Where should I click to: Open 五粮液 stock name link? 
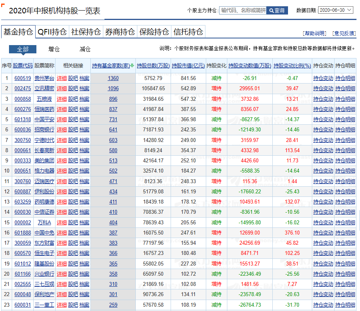pyautogui.click(x=44, y=99)
